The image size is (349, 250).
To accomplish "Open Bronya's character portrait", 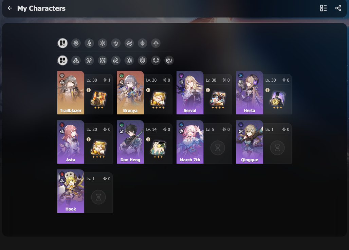I will coord(130,93).
